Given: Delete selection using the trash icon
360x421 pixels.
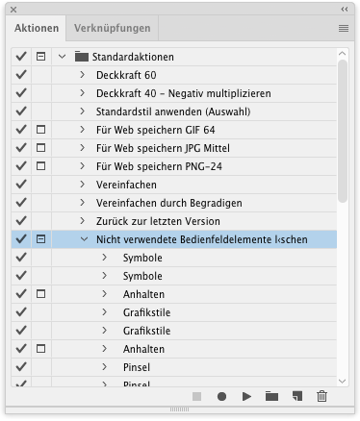Looking at the screenshot, I should pos(321,396).
